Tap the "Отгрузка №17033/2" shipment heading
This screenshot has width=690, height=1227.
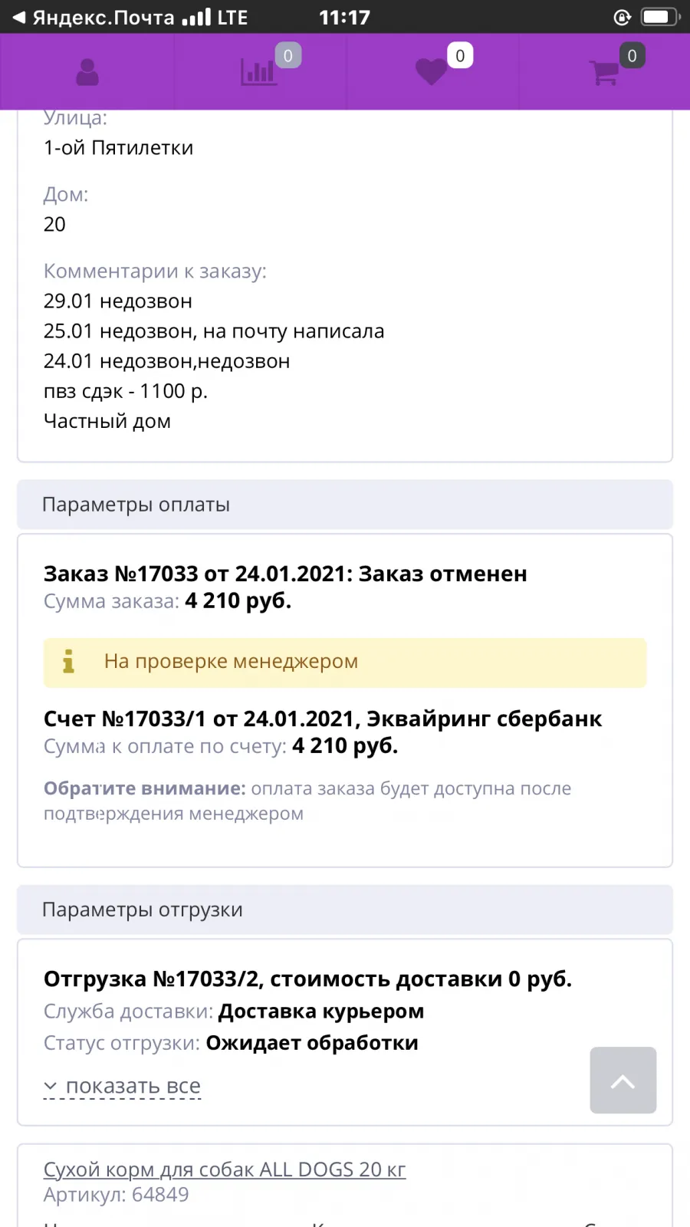coord(307,979)
